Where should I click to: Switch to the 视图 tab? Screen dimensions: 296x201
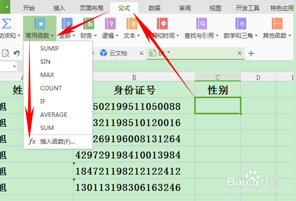(215, 8)
